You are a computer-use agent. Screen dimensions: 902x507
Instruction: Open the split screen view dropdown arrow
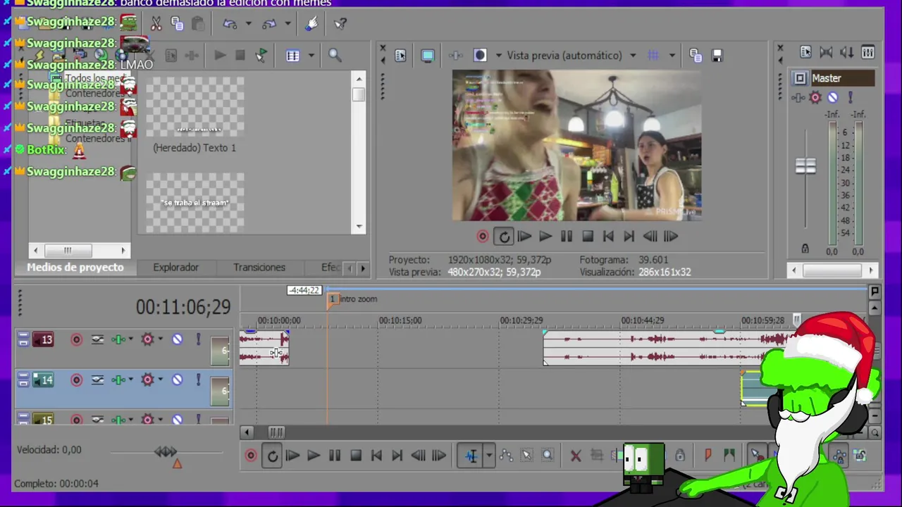499,56
